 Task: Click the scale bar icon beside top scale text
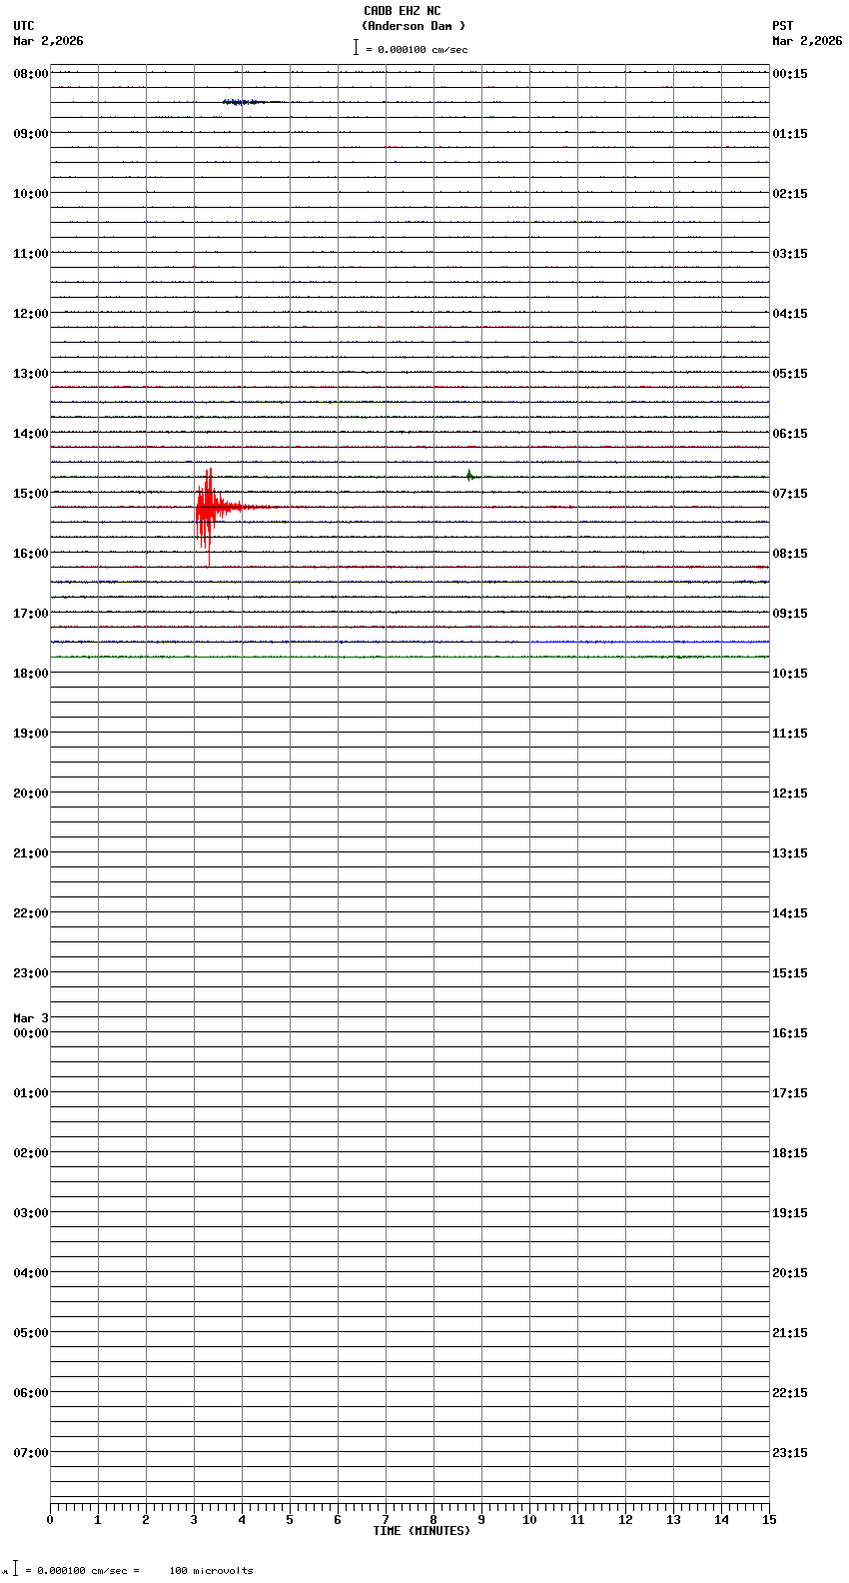click(356, 47)
